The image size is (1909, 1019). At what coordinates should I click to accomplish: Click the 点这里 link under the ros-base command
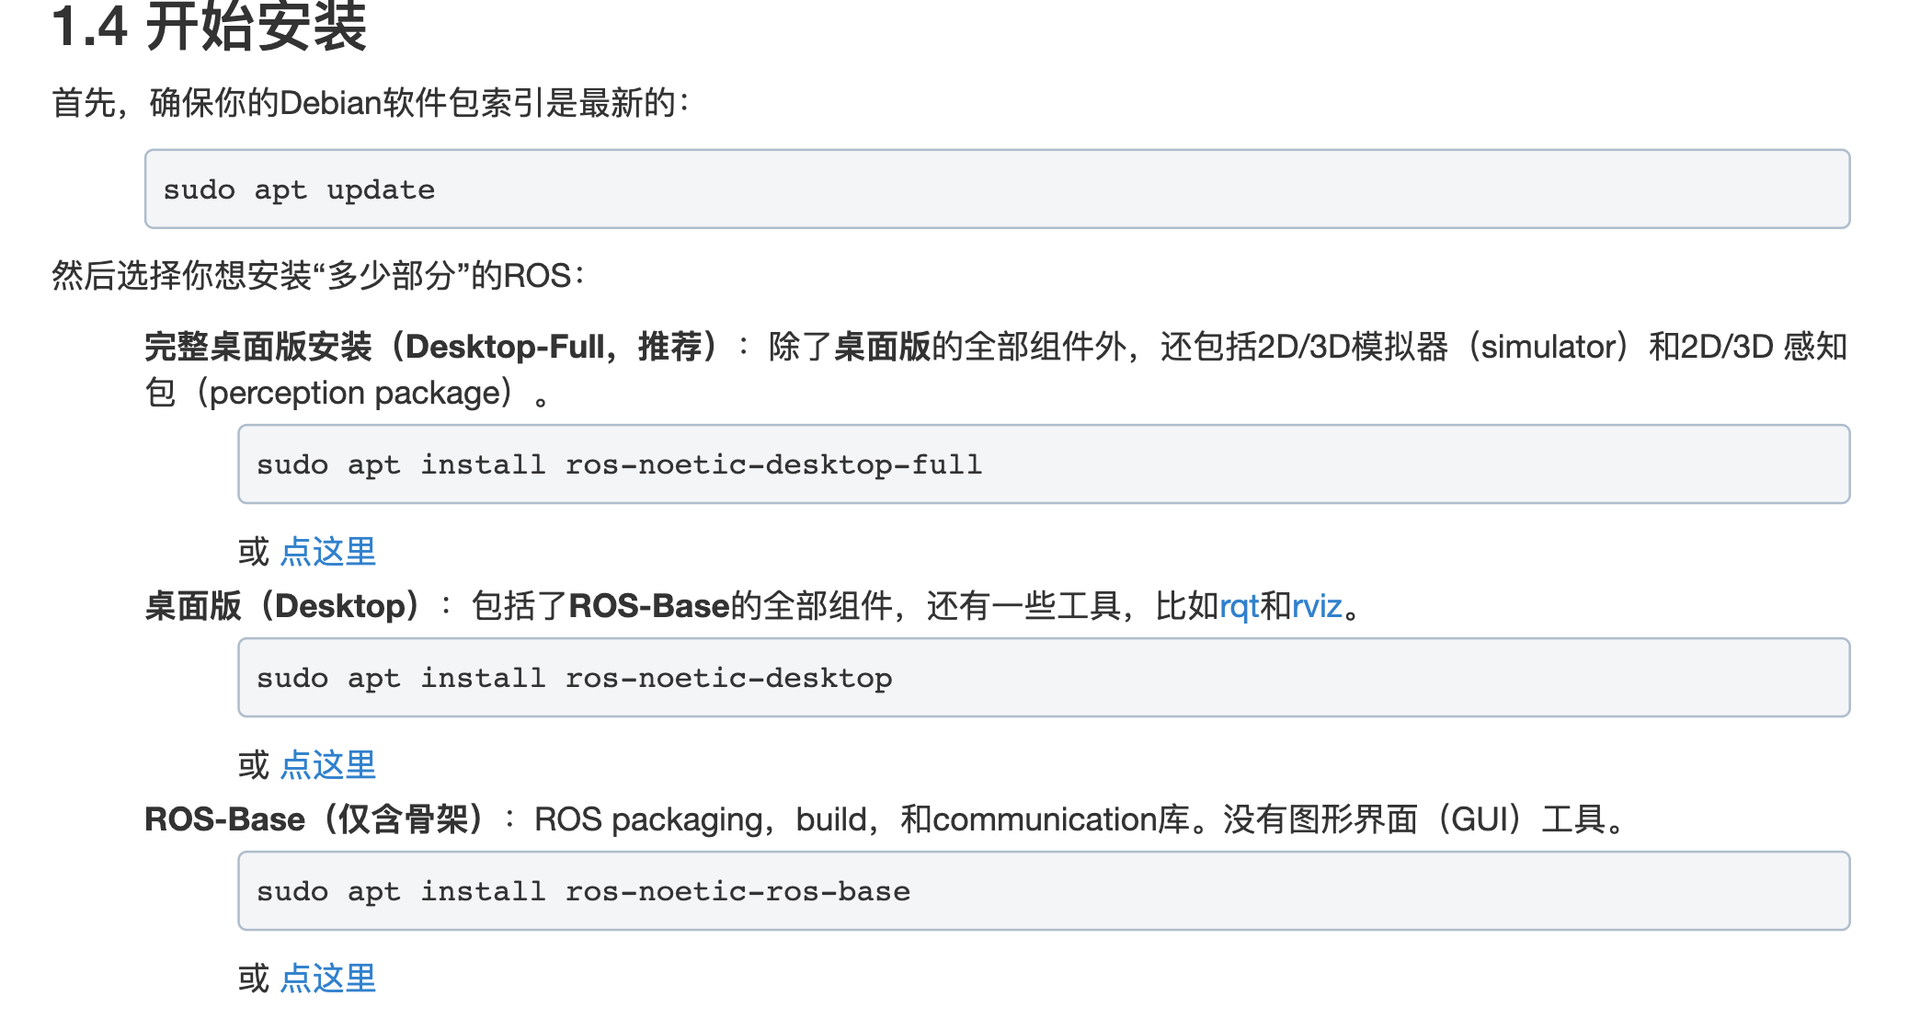(x=327, y=979)
